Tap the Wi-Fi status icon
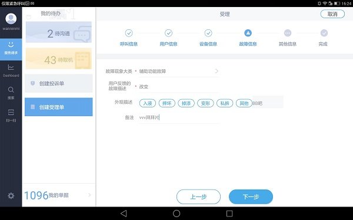353x220 pixels. (x=325, y=4)
